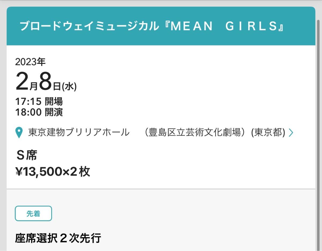Image resolution: width=322 pixels, height=251 pixels.
Task: Click the 17:15 開場 door time
Action: coord(39,101)
